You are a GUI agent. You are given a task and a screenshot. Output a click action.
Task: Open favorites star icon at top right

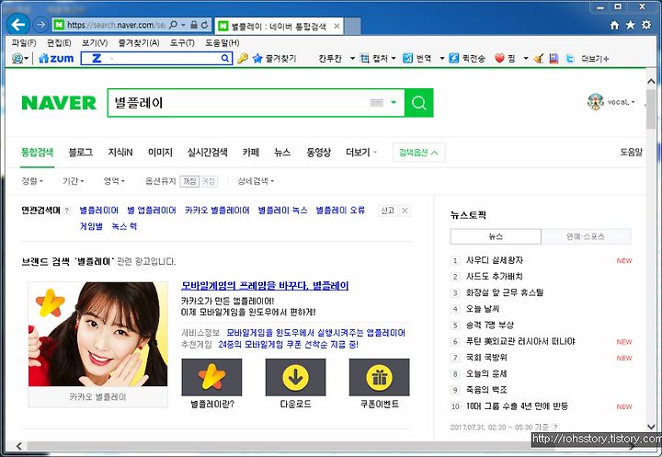[631, 26]
